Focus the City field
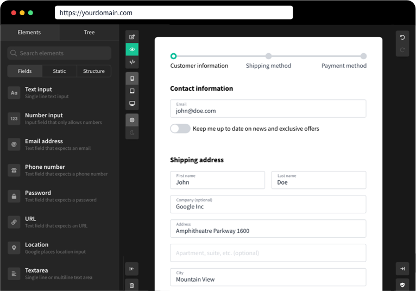The image size is (416, 291). 268,277
